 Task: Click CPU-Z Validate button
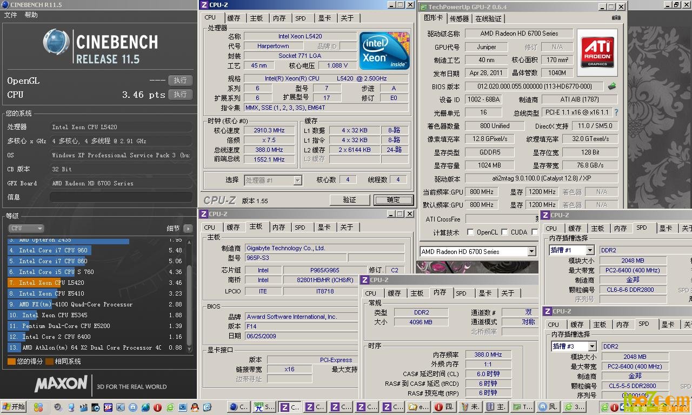349,200
